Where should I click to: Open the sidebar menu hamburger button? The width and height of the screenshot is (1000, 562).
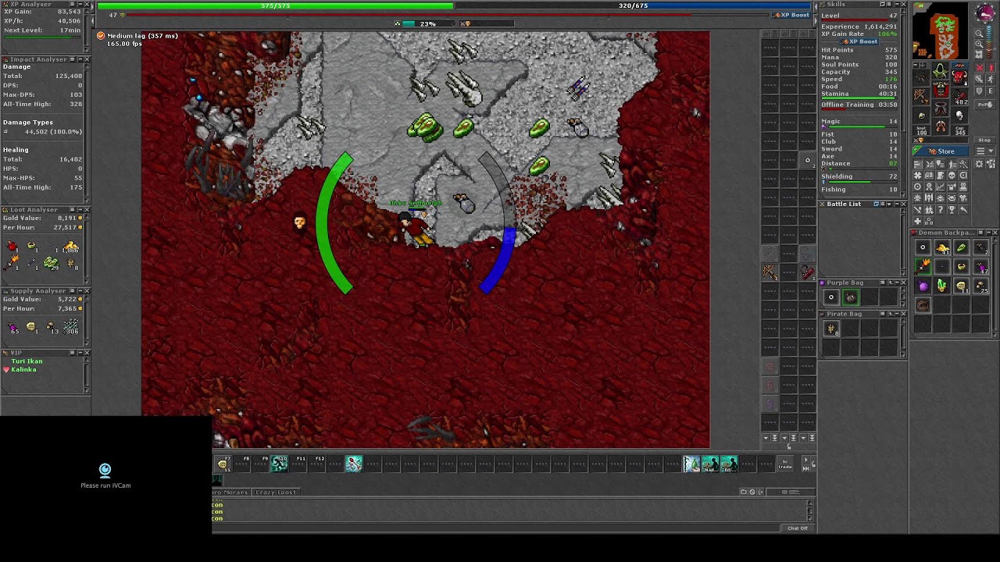click(x=980, y=151)
